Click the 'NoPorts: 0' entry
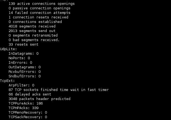 pyautogui.click(x=19, y=58)
